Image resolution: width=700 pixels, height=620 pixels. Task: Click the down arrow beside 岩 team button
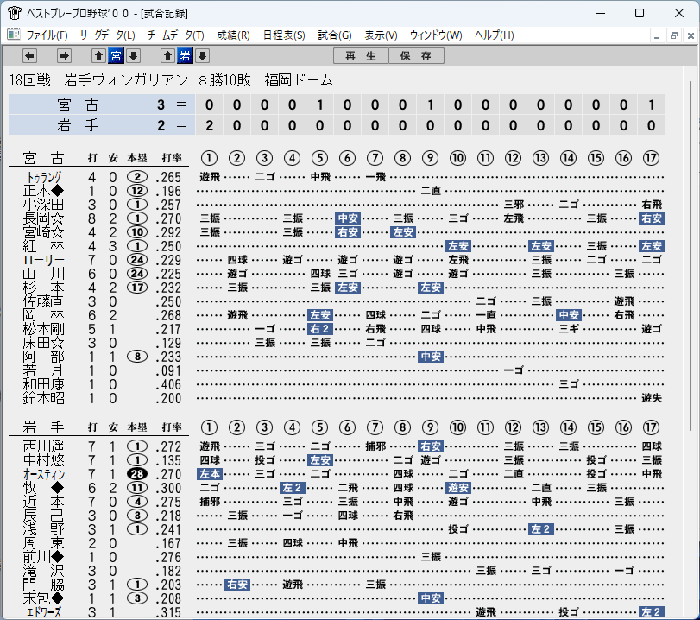[x=202, y=56]
